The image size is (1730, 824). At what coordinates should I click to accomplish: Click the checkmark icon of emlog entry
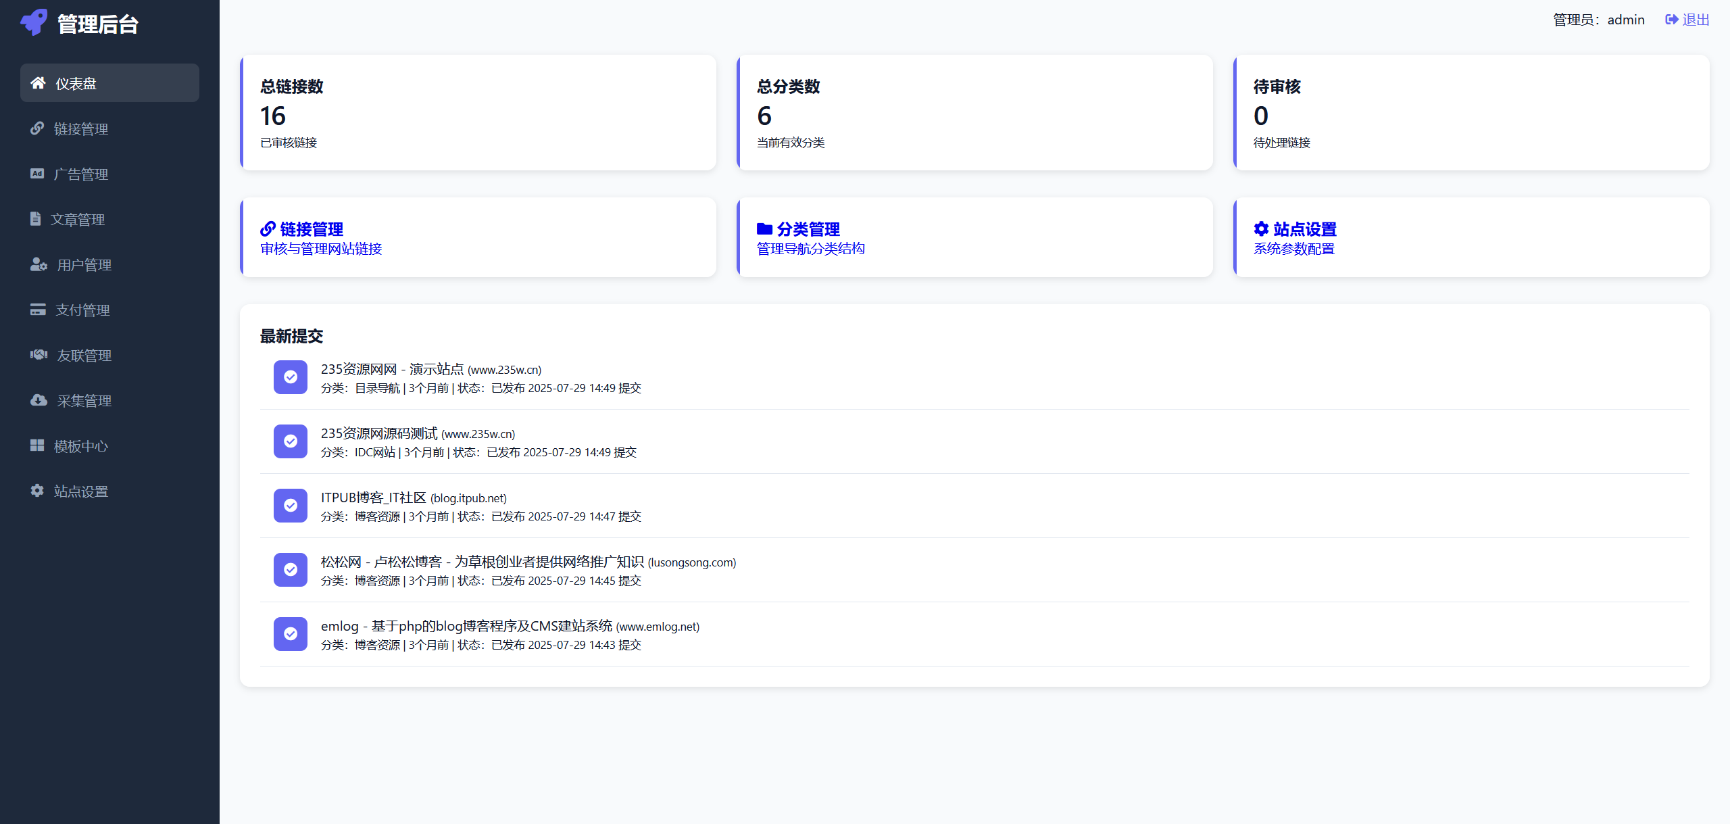click(x=290, y=633)
